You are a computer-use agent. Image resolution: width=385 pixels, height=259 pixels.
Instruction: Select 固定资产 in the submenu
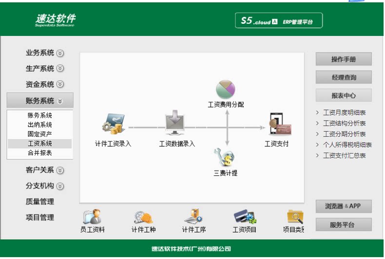pyautogui.click(x=40, y=134)
